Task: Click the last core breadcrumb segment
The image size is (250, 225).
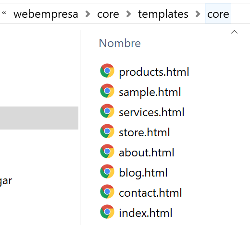Action: click(x=218, y=14)
